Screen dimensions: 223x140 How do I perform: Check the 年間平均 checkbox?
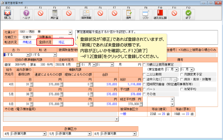pos(182,89)
